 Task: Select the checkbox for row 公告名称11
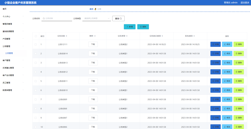point(36,81)
